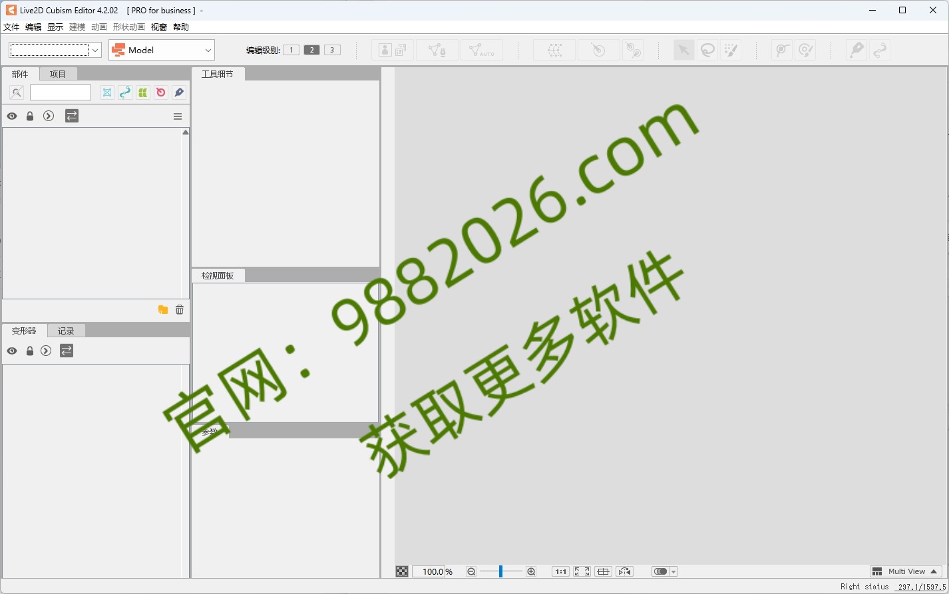Click the glue brush tool icon
Screen dimensions: 949x594
(805, 50)
